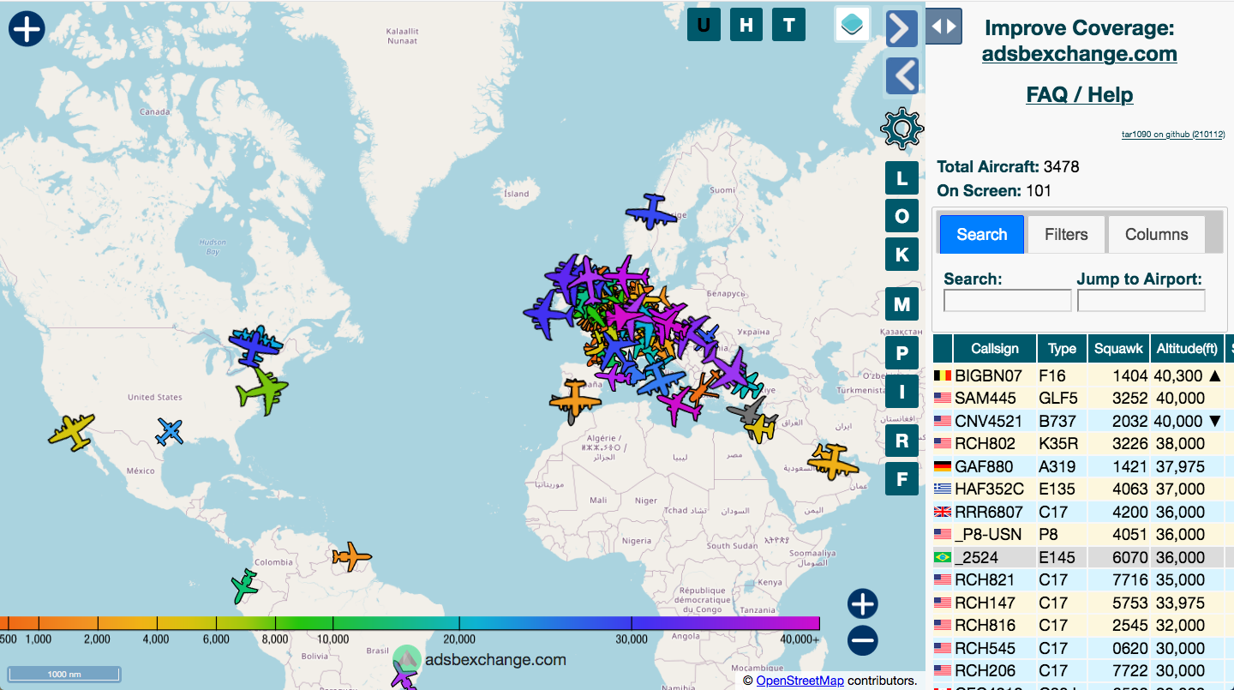1234x690 pixels.
Task: Select the RCH802 aircraft row
Action: click(x=1083, y=443)
